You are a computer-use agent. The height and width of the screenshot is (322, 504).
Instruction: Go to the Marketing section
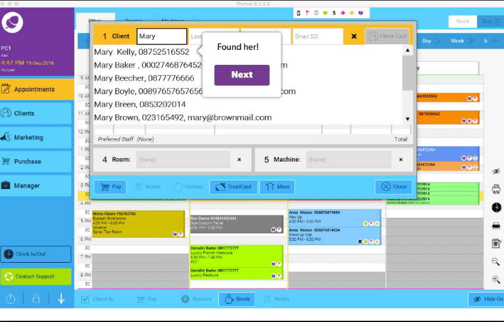tap(36, 137)
